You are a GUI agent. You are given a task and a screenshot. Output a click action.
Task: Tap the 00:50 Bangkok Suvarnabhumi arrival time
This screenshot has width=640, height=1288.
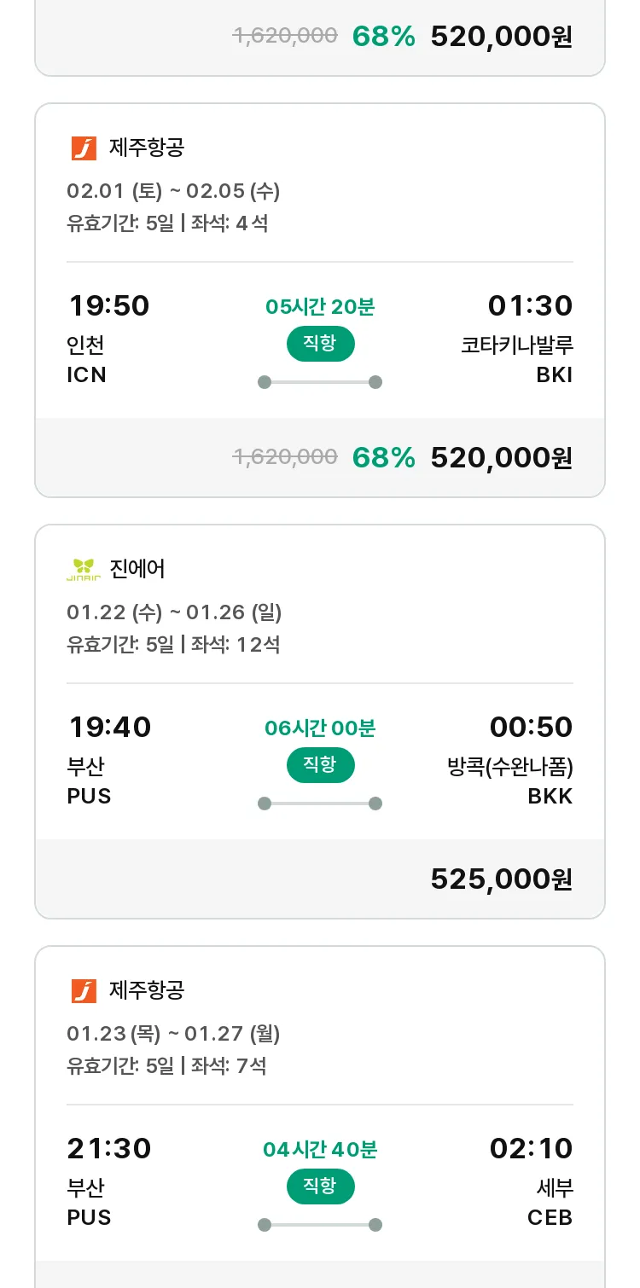(531, 727)
